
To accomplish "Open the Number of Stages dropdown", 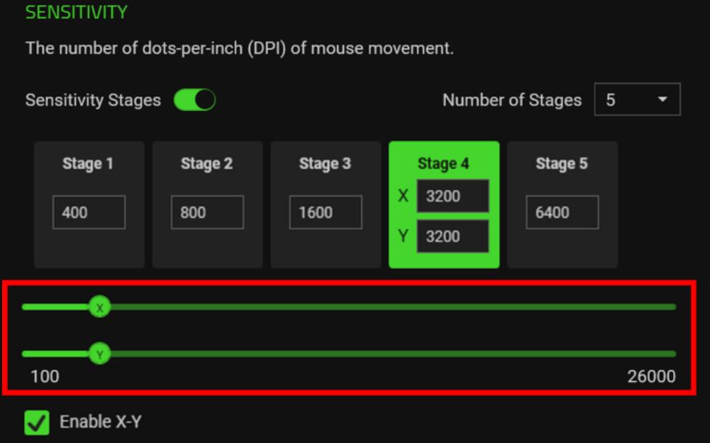I will coord(637,100).
